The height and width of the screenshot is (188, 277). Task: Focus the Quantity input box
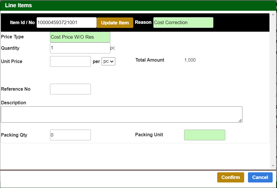coord(80,48)
